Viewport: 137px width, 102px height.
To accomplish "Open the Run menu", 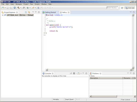I will [32, 4].
